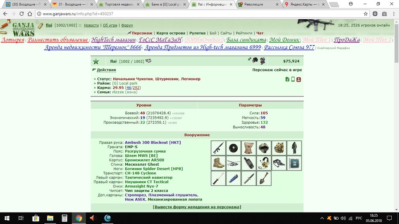399x224 pixels.
Task: Click the CT Tactical headphones item image
Action: pyautogui.click(x=264, y=163)
